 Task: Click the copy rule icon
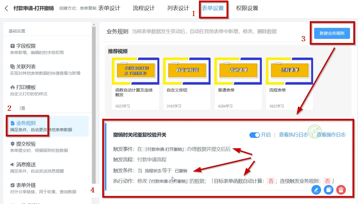pyautogui.click(x=329, y=190)
